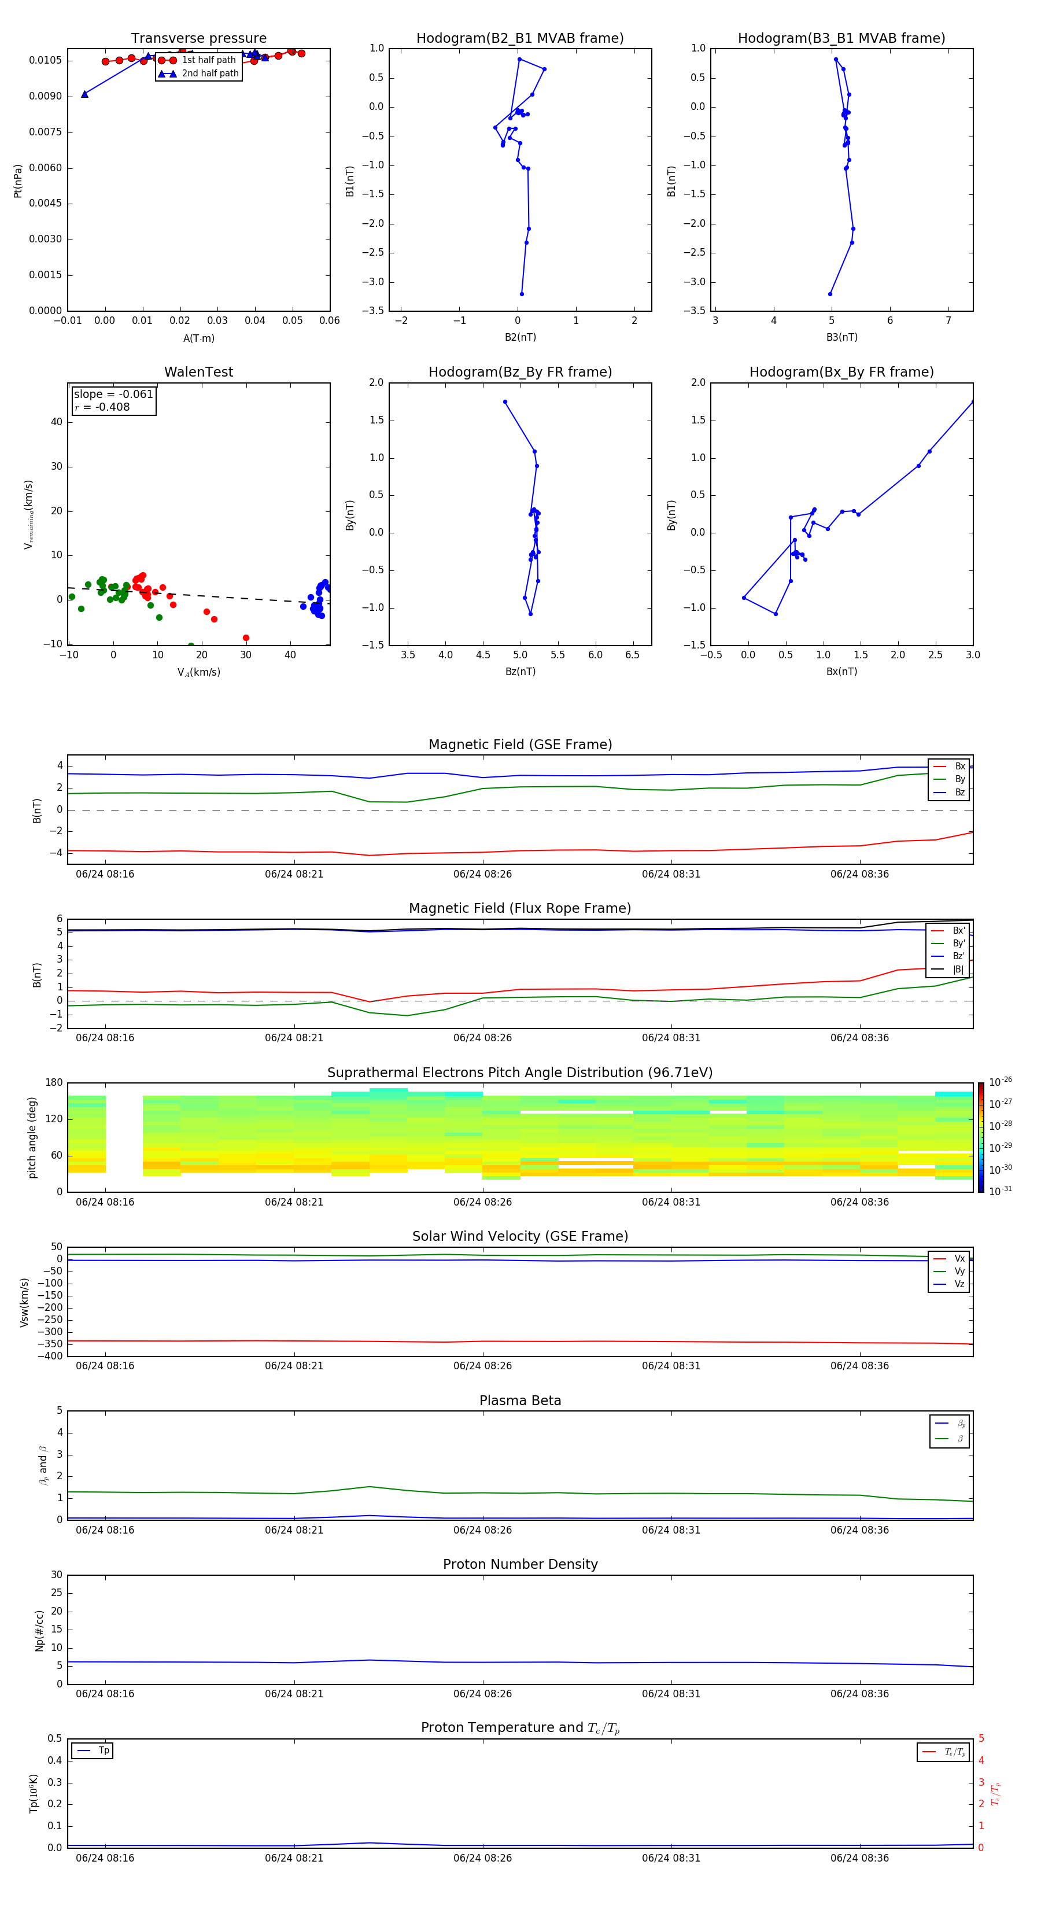Click the "Np(#/cc)" axis label

[x=39, y=1630]
